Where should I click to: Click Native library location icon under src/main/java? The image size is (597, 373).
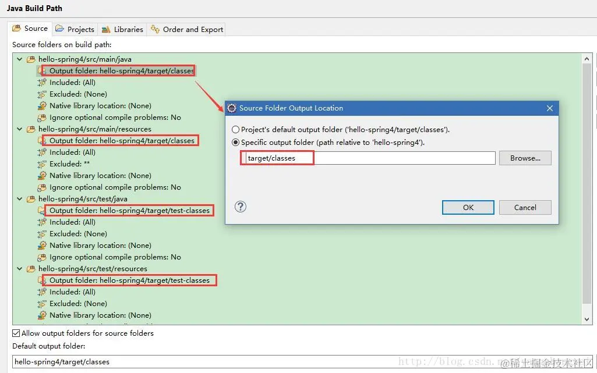[x=42, y=106]
